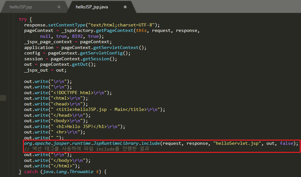Click the 'catch' keyword
This screenshot has height=177, width=301.
[x=31, y=172]
